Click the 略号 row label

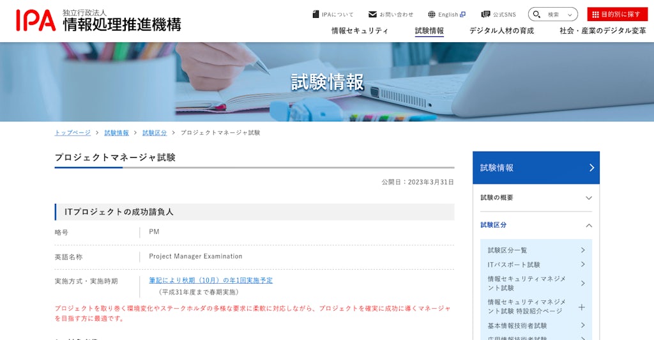coord(61,233)
